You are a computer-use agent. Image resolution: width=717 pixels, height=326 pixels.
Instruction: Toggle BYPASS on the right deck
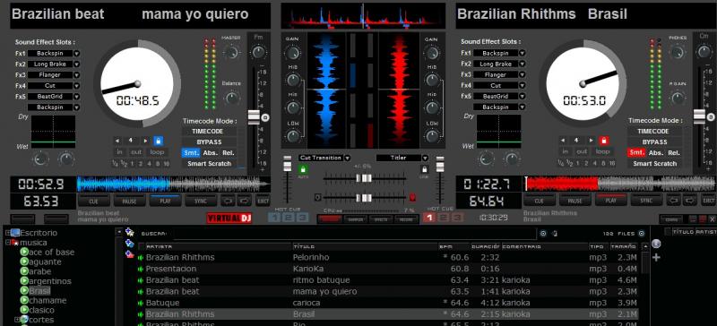655,142
